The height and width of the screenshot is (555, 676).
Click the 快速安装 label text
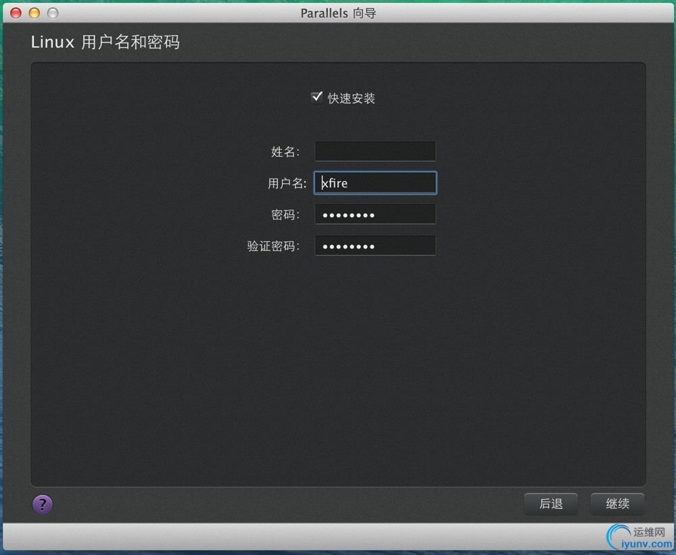pyautogui.click(x=352, y=98)
